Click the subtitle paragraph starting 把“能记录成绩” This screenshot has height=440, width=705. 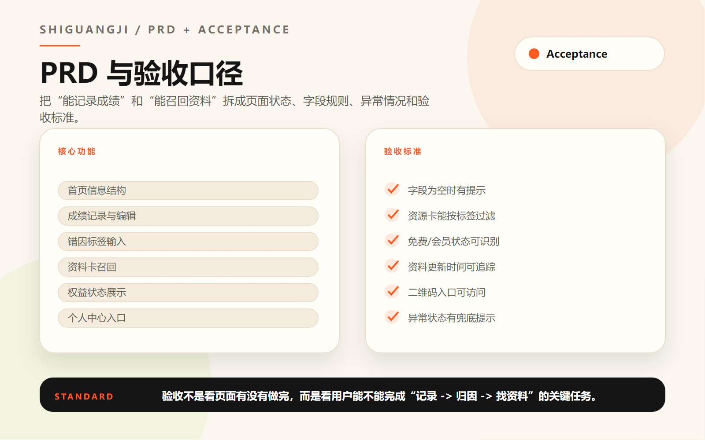(234, 109)
